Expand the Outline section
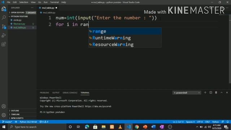Image resolution: width=231 pixels, height=130 pixels. click(x=22, y=110)
